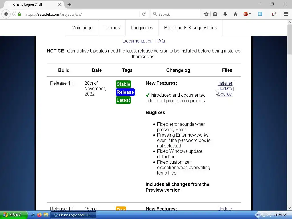Click the Build column header

click(64, 70)
